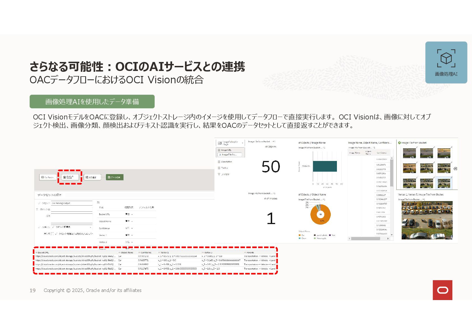Viewport: 472px width, 334px height.
Task: Open the Confidence treat-as dropdown
Action: click(x=129, y=228)
